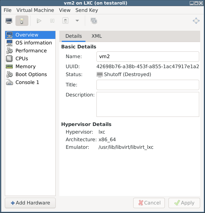205x213 pixels.
Task: Click the Apply button
Action: [x=184, y=203]
